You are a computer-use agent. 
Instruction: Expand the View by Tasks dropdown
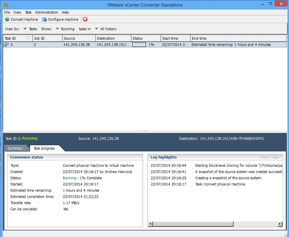pos(25,29)
